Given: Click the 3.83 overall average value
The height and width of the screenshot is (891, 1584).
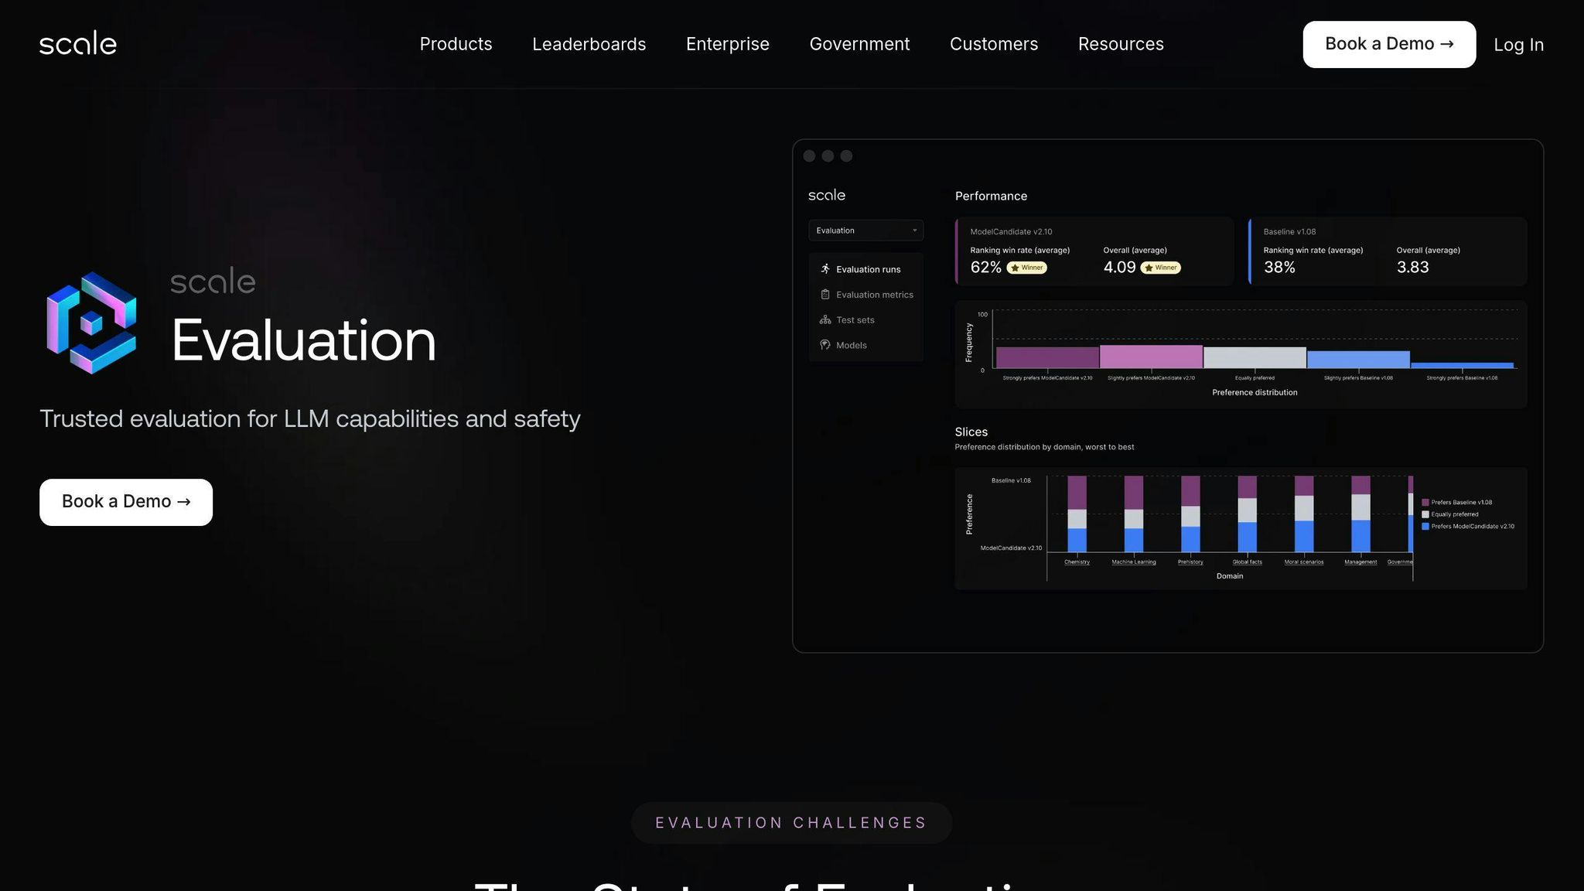Looking at the screenshot, I should pyautogui.click(x=1412, y=268).
